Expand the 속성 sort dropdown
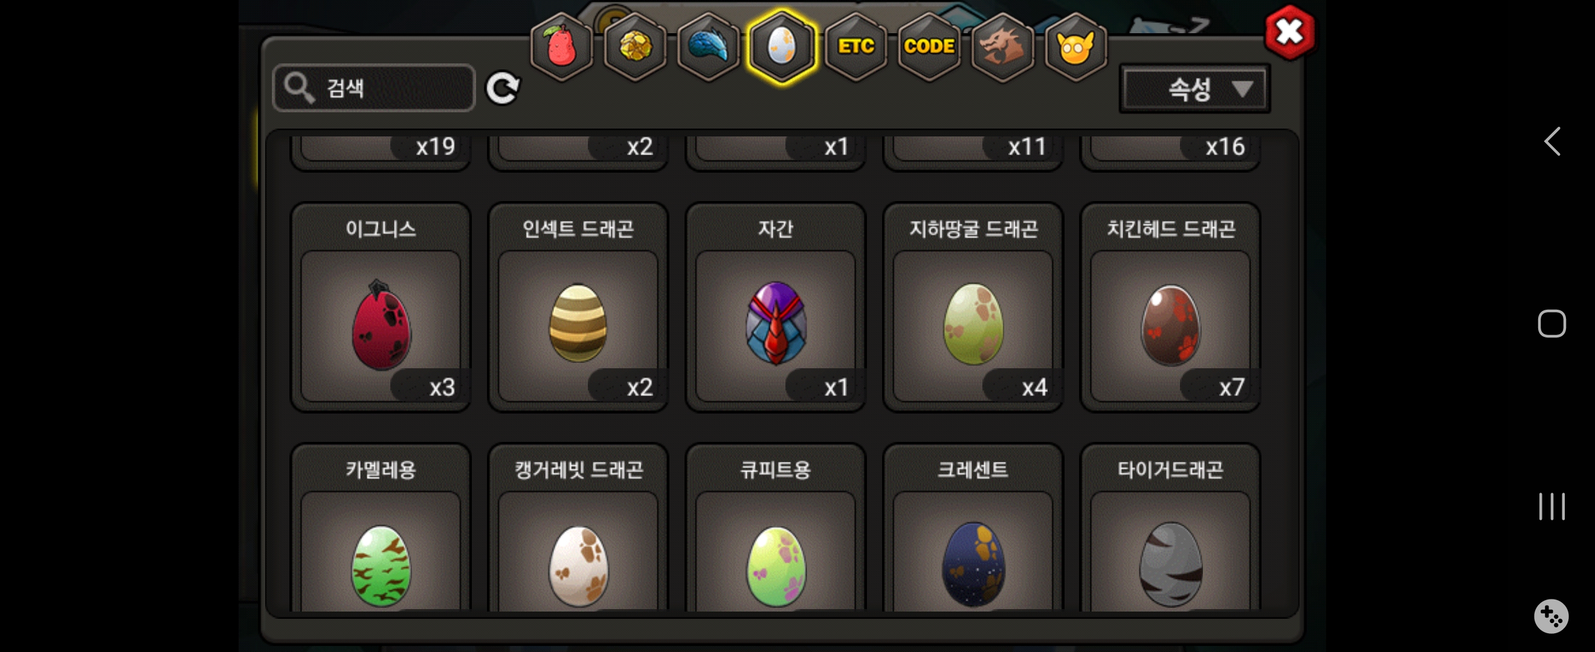The image size is (1595, 652). pos(1194,89)
